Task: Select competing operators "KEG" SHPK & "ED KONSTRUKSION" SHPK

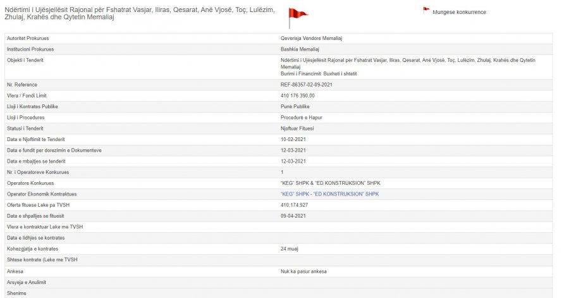Action: pos(330,183)
